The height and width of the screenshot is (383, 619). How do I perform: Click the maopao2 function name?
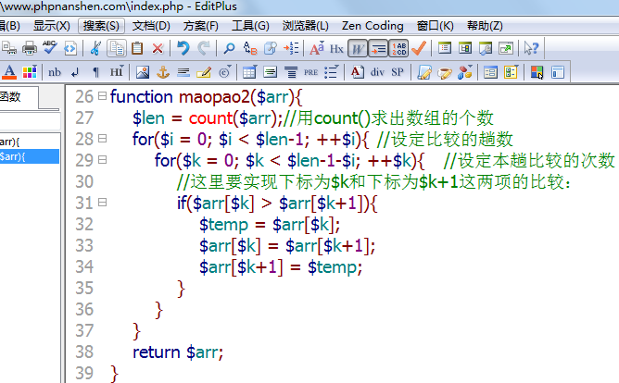(x=214, y=96)
